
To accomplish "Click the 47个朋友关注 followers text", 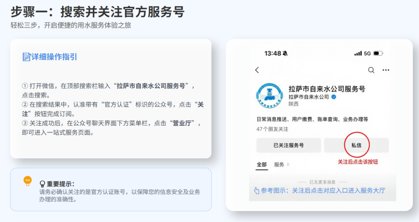I will (272, 129).
